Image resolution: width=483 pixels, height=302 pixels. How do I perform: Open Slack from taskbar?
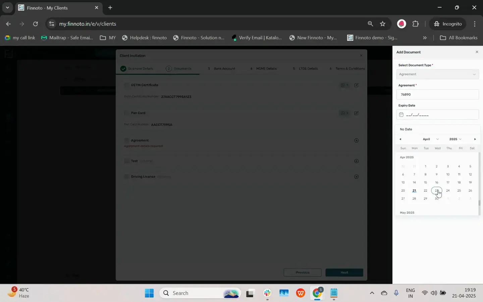[x=267, y=293]
